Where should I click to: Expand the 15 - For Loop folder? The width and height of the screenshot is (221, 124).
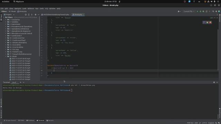click(6, 50)
